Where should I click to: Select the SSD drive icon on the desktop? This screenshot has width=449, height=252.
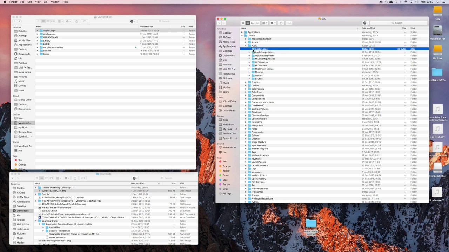click(437, 11)
